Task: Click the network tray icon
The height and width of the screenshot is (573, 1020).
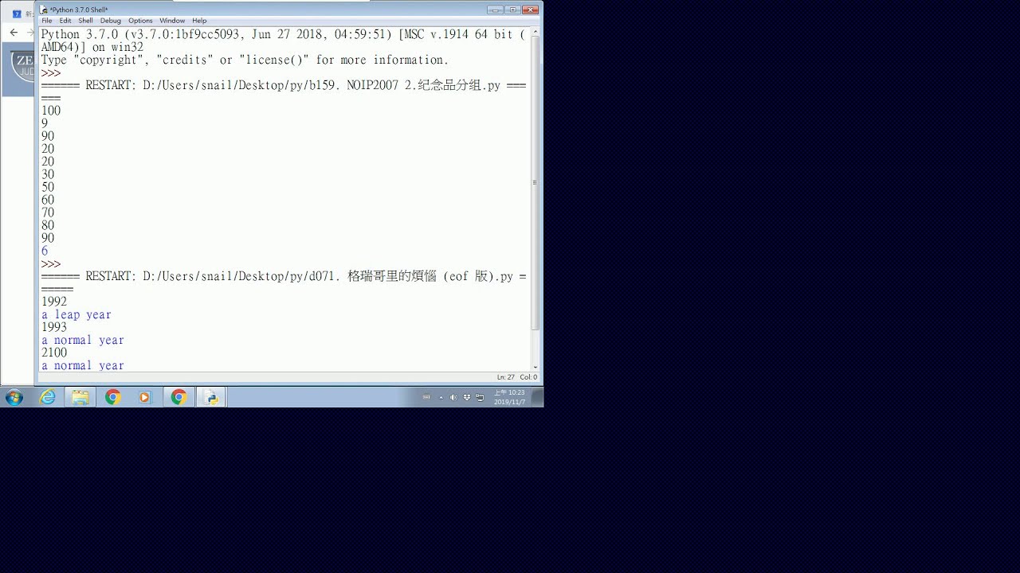Action: 480,397
